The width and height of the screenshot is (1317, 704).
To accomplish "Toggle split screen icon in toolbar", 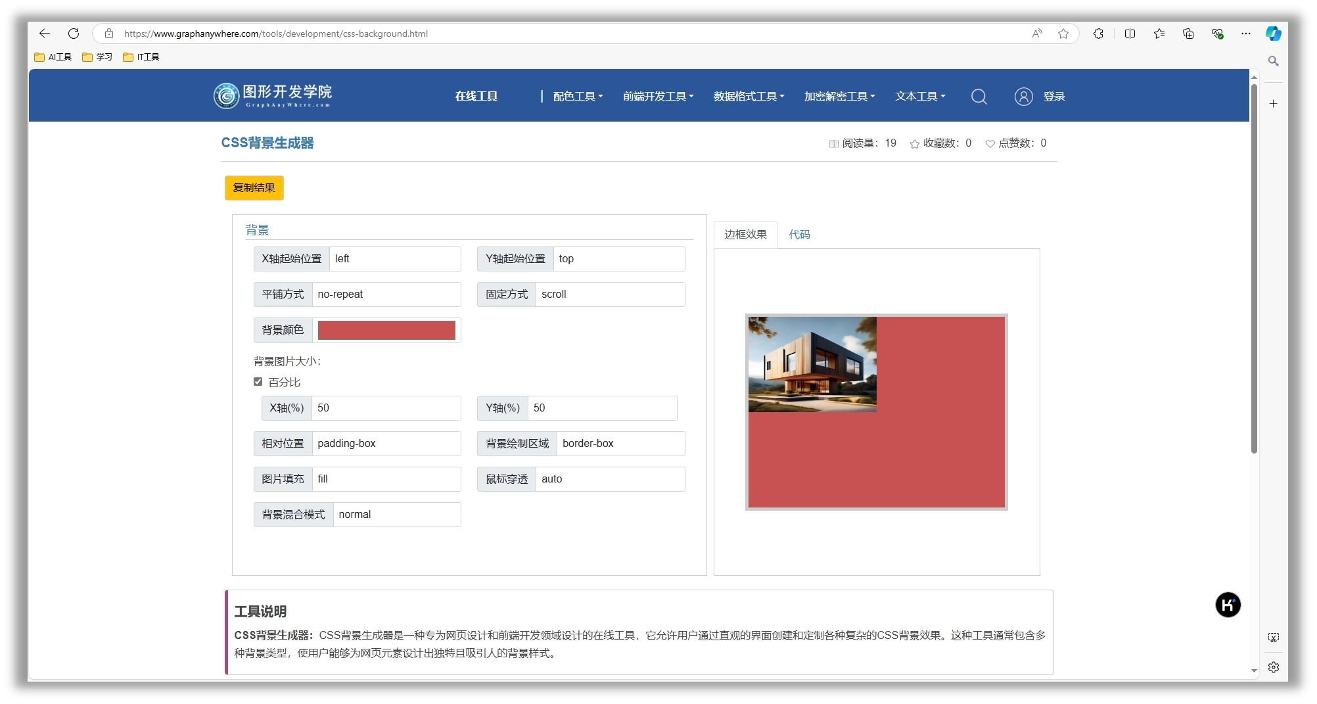I will point(1130,34).
